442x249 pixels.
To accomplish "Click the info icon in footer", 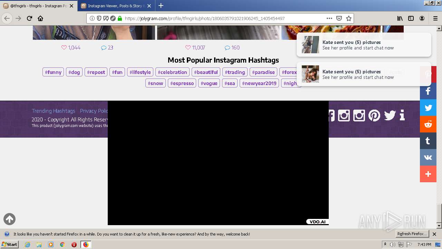I will pos(402,115).
